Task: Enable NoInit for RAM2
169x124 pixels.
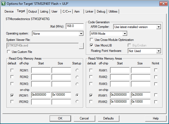Action: 156,77
